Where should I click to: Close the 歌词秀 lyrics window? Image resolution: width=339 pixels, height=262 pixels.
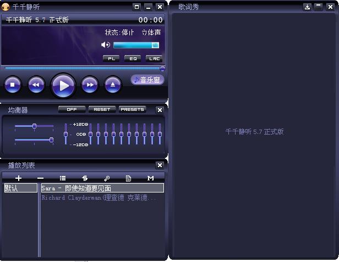click(330, 7)
